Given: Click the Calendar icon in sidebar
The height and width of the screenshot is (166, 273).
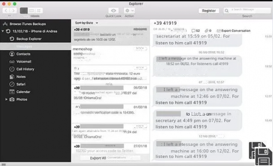Looking at the screenshot, I should [x=12, y=92].
